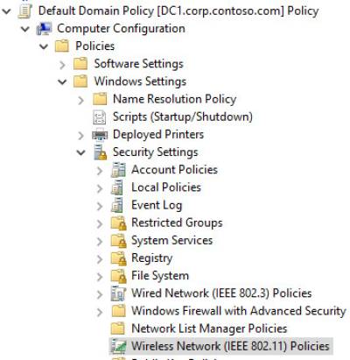The height and width of the screenshot is (360, 350).
Task: Click the Default Domain Policy scroll icon
Action: tap(24, 11)
